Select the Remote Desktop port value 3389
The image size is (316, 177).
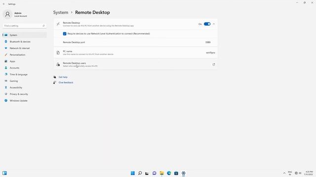coord(208,42)
